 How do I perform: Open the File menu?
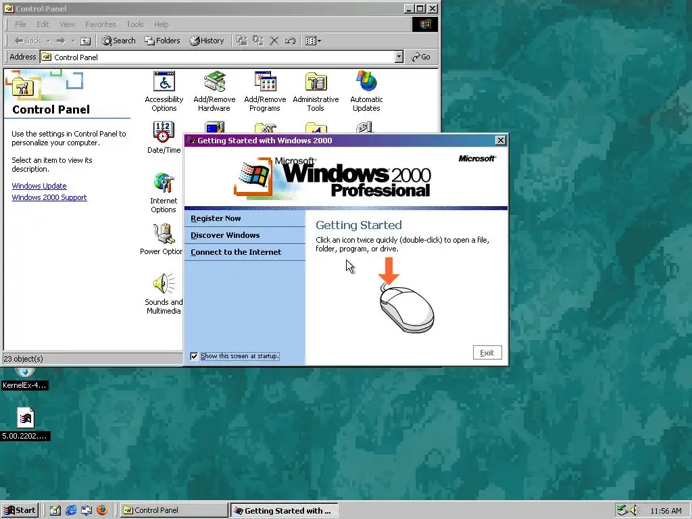[x=20, y=24]
